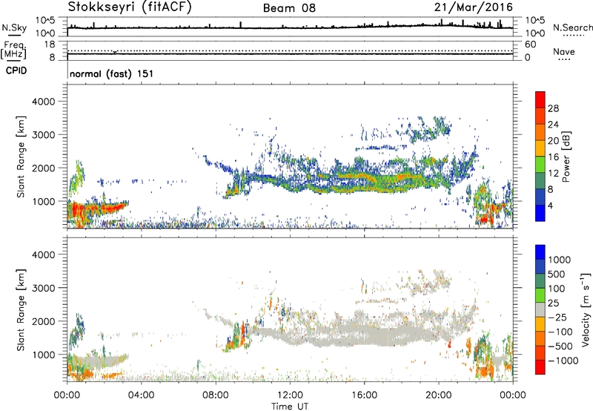Select the 'Time UT' axis title

pyautogui.click(x=290, y=407)
